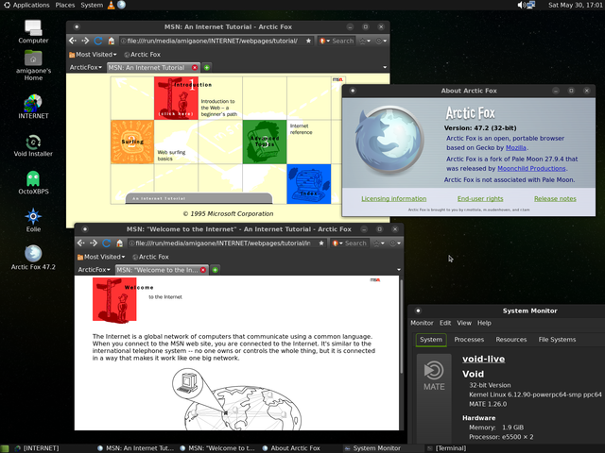The width and height of the screenshot is (605, 453).
Task: Click the volume icon in top panel
Action: click(x=521, y=5)
